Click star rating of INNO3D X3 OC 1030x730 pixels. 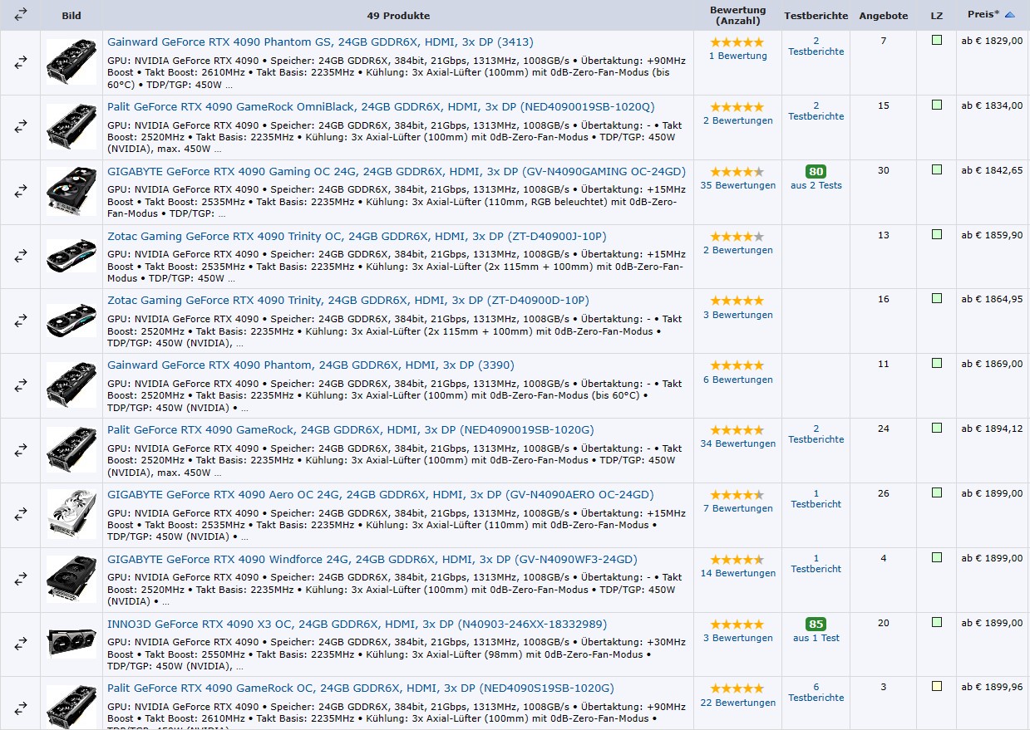737,625
